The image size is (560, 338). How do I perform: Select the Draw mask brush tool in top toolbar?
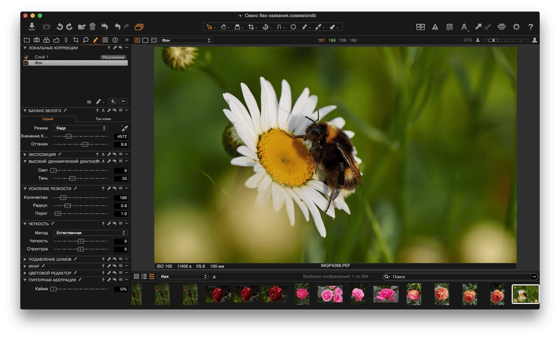pos(304,27)
